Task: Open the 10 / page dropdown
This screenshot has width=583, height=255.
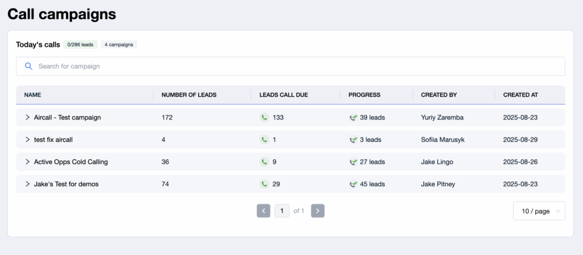Action: [539, 211]
